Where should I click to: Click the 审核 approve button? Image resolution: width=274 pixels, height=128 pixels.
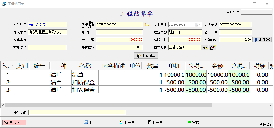193,123
